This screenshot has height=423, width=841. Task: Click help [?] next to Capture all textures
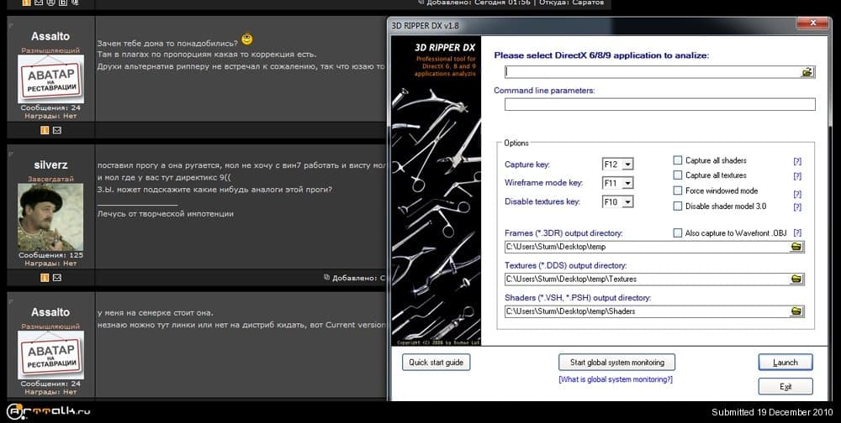pyautogui.click(x=797, y=176)
